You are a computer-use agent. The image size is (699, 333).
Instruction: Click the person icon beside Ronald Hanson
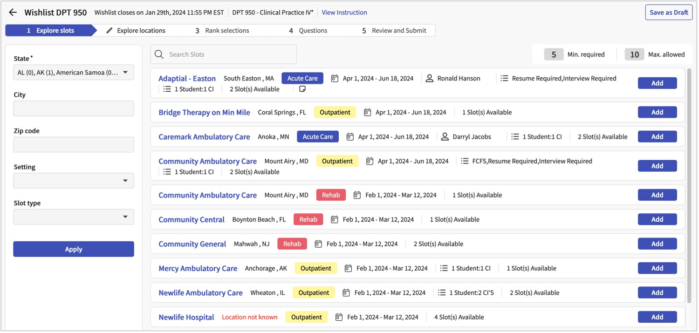(x=430, y=78)
